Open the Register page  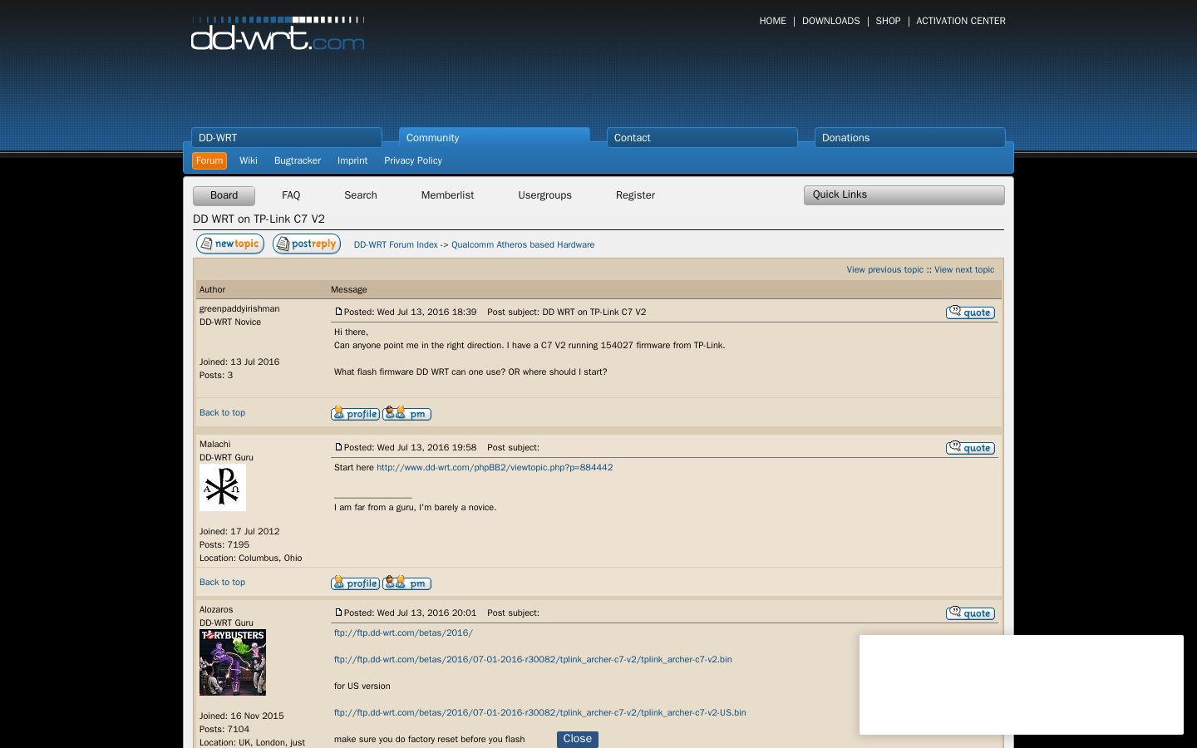point(635,195)
